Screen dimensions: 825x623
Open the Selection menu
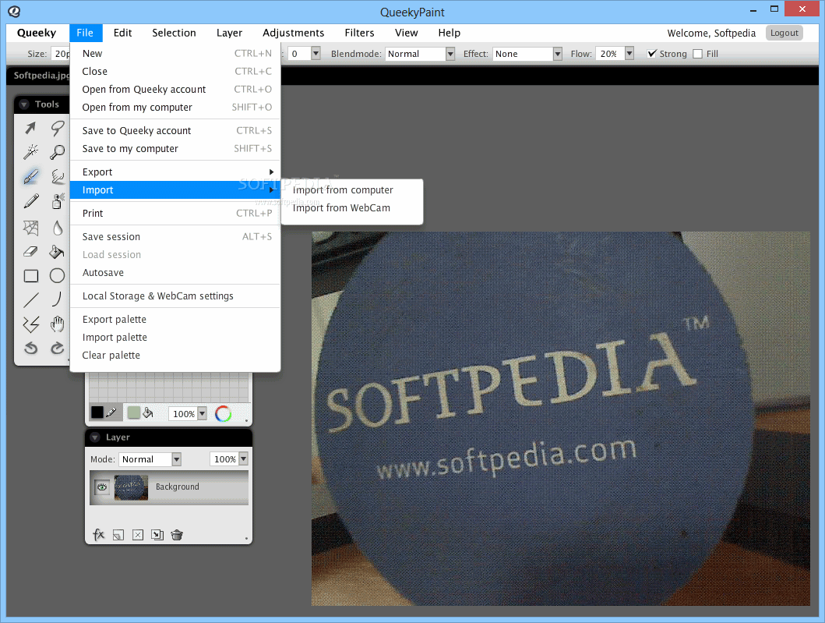(x=174, y=33)
